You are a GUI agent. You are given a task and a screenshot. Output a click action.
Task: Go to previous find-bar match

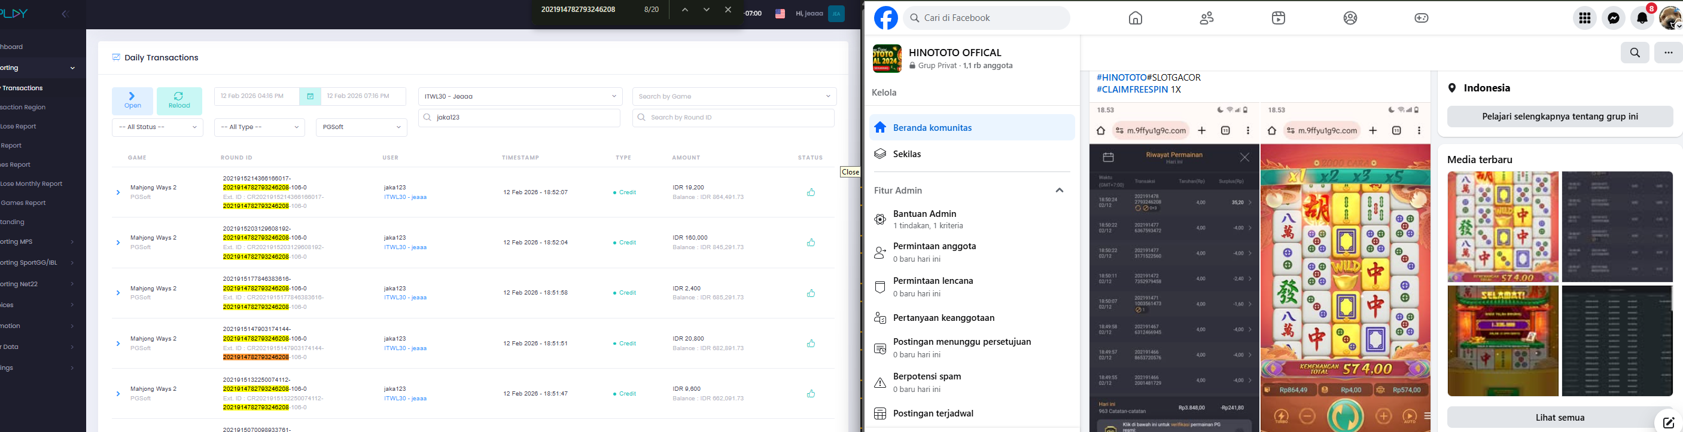(684, 10)
